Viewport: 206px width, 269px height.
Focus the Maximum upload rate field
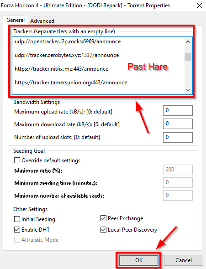[178, 110]
